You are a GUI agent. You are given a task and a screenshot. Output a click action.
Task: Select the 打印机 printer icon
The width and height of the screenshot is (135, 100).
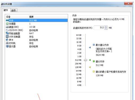[7, 43]
